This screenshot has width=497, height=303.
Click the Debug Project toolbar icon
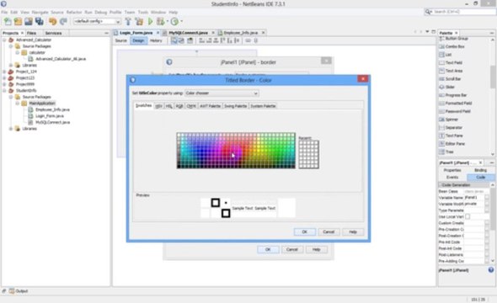(x=161, y=21)
